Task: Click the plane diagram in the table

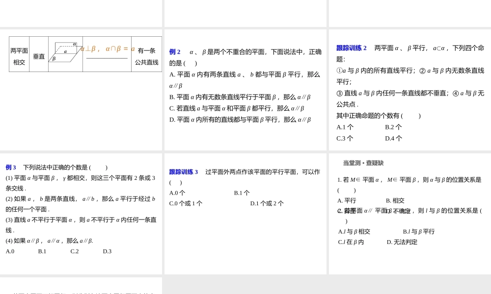Action: pos(65,52)
